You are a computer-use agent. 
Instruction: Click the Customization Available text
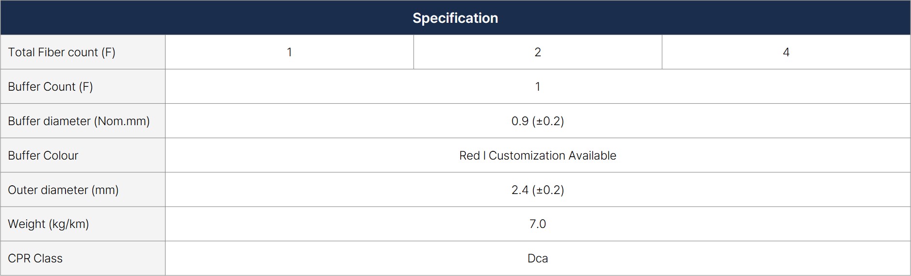click(552, 156)
